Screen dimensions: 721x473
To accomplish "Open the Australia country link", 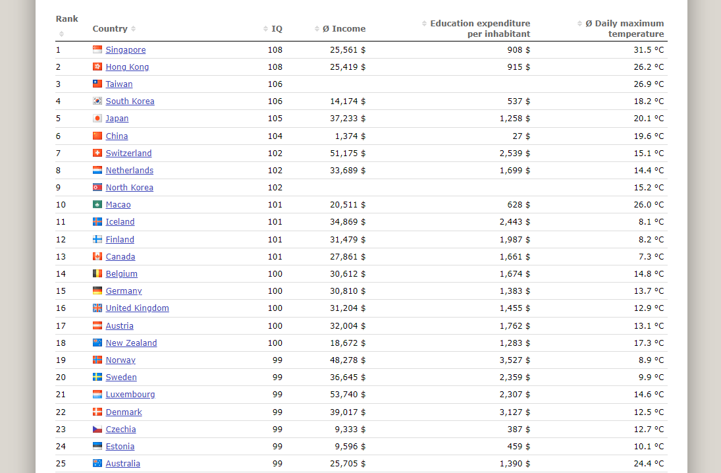I will (x=122, y=463).
